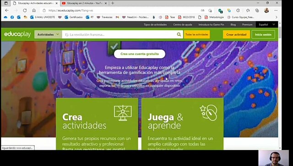Open the Metodologia bookmark
Image resolution: width=293 pixels, height=166 pixels.
214,17
